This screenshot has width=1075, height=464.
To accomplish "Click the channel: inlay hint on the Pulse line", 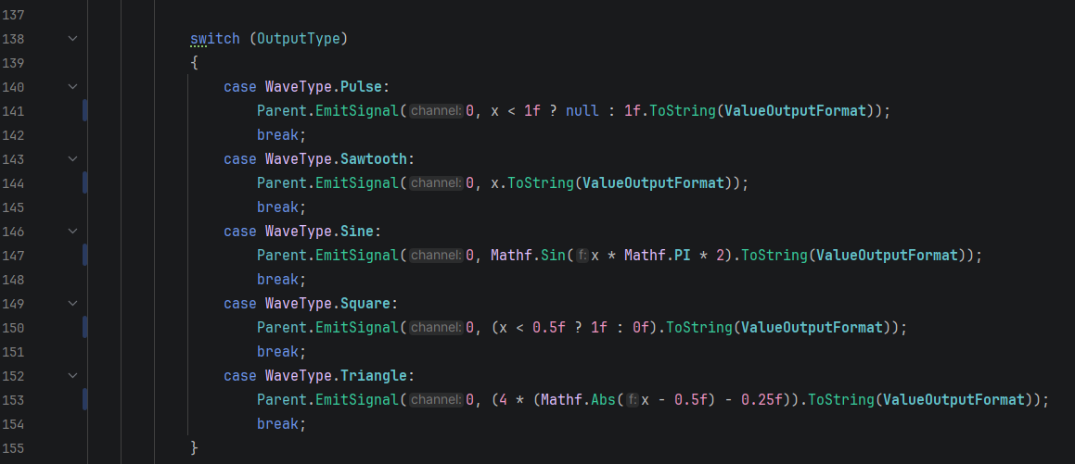I will (x=436, y=111).
